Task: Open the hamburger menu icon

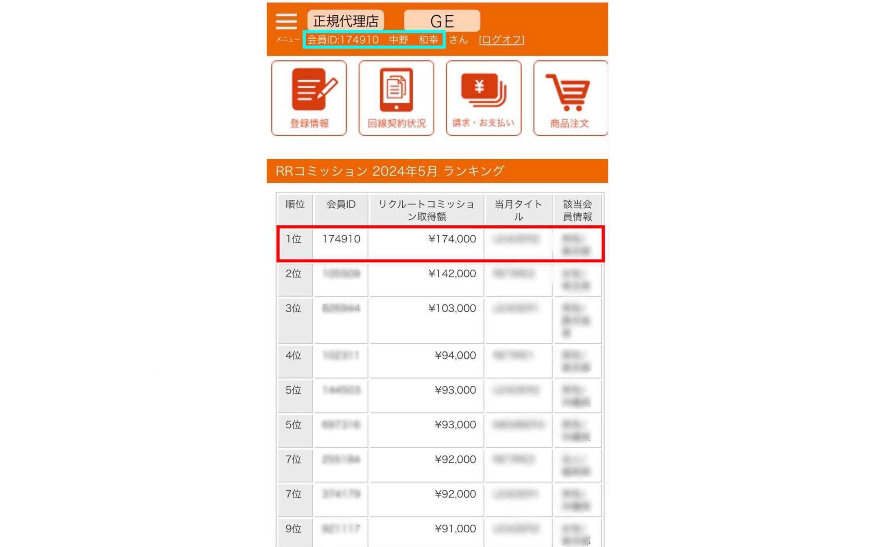Action: coord(286,21)
